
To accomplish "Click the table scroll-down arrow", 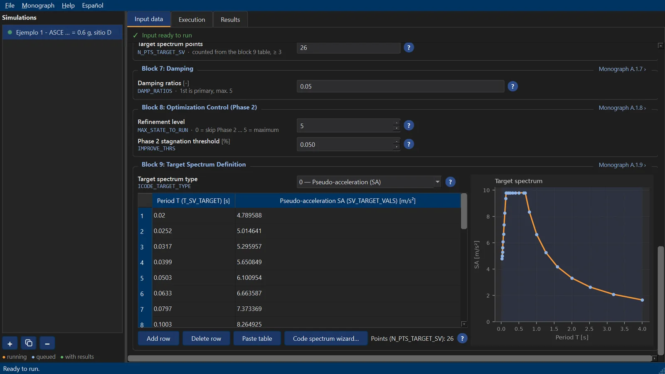I will point(464,324).
